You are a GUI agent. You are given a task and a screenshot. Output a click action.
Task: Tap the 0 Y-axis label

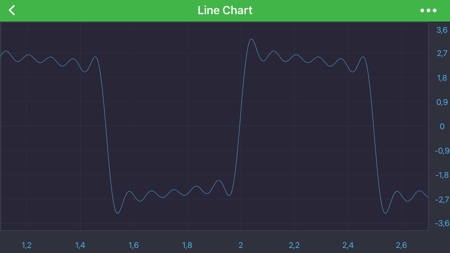442,126
